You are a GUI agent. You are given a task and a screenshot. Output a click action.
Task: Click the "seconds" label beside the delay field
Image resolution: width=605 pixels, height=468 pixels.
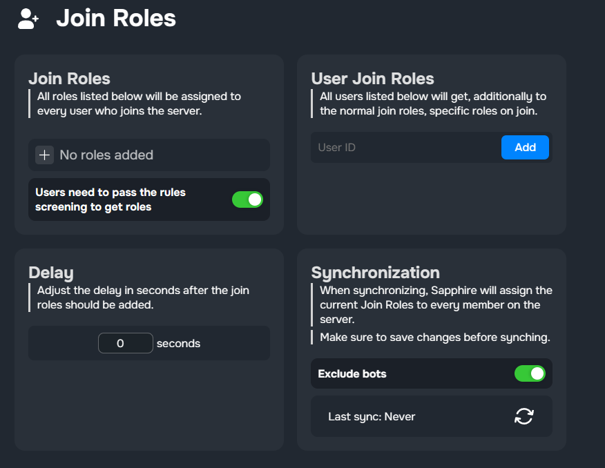tap(178, 343)
